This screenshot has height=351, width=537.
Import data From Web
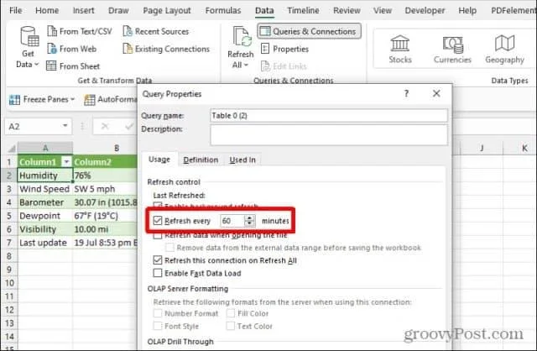pyautogui.click(x=71, y=49)
